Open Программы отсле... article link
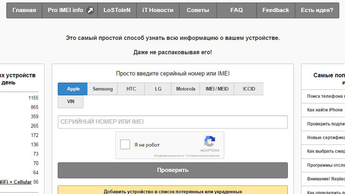345x194 pixels. (326, 165)
